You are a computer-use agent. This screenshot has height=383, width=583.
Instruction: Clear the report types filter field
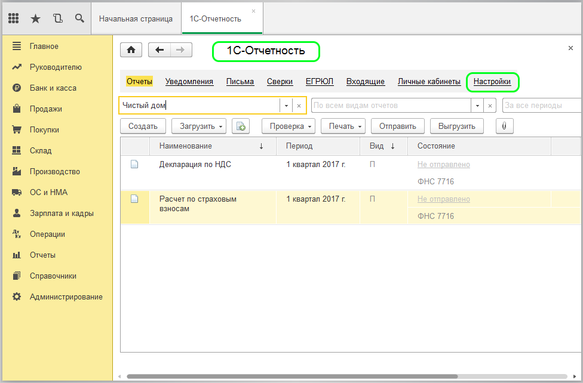coord(490,106)
